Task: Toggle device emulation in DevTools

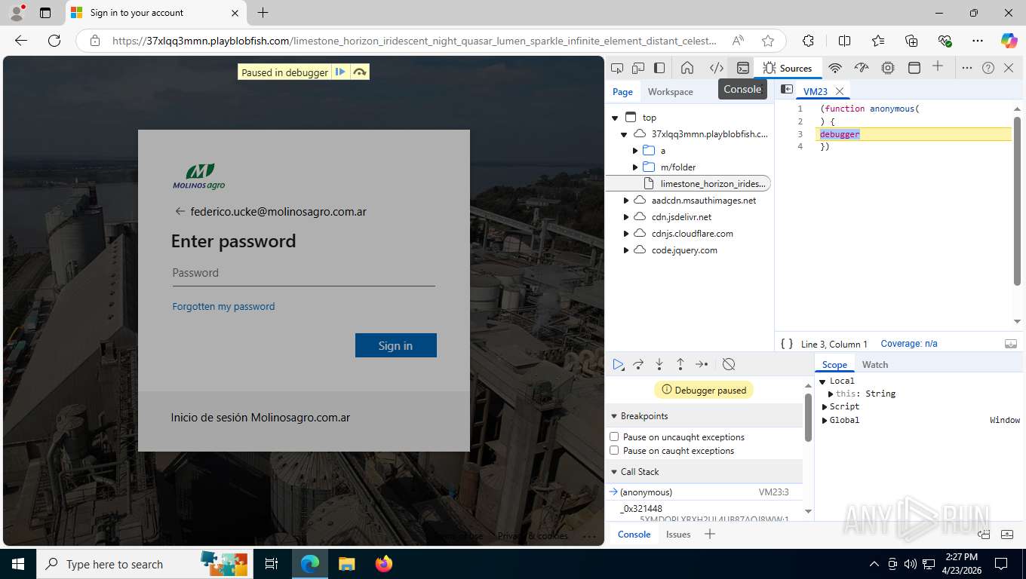Action: (x=638, y=68)
